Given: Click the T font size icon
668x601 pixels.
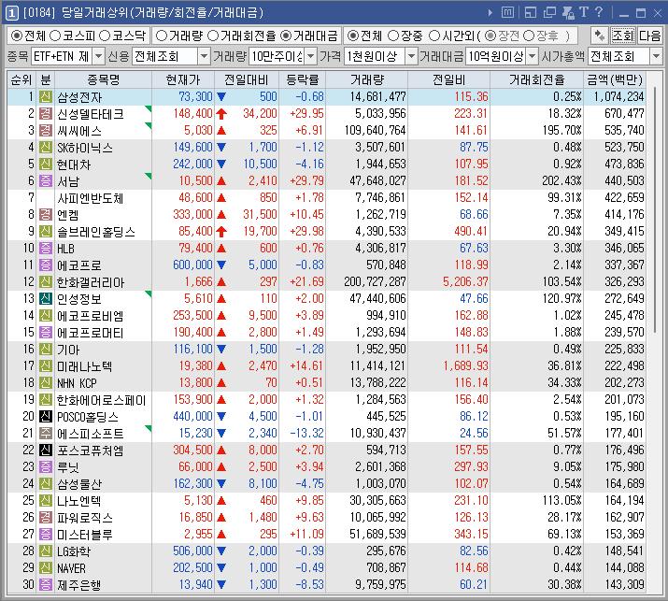Looking at the screenshot, I should click(584, 12).
